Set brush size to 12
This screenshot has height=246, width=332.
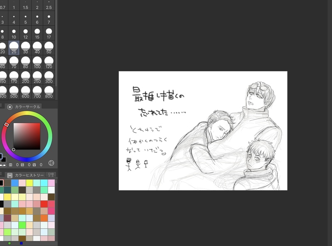(25, 33)
